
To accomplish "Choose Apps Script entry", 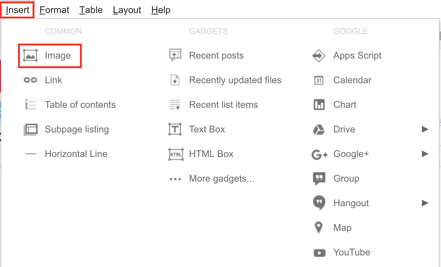I will [357, 56].
